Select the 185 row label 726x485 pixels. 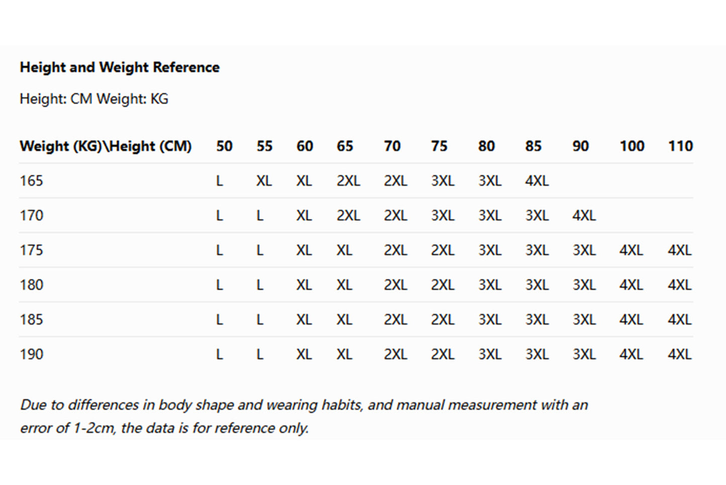coord(31,319)
